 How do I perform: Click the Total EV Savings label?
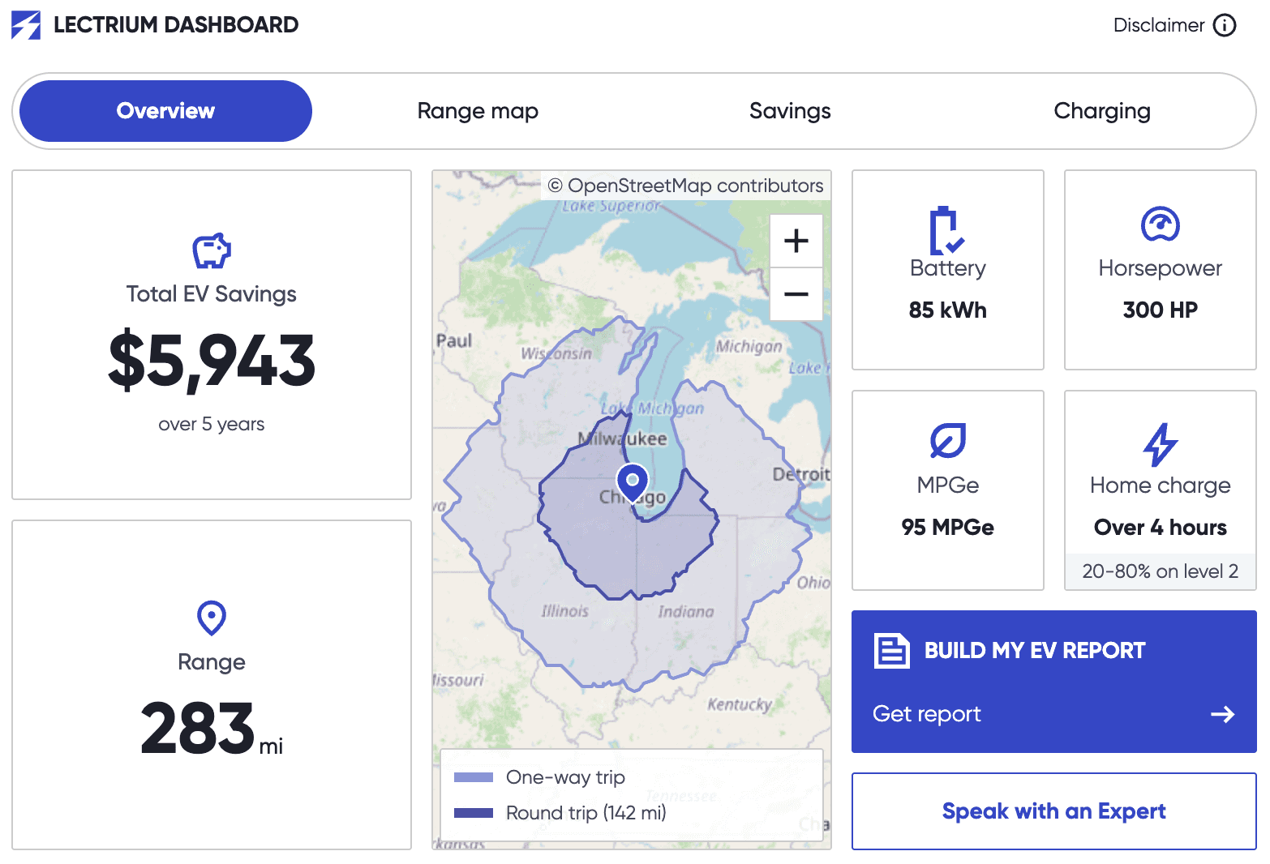(x=212, y=293)
